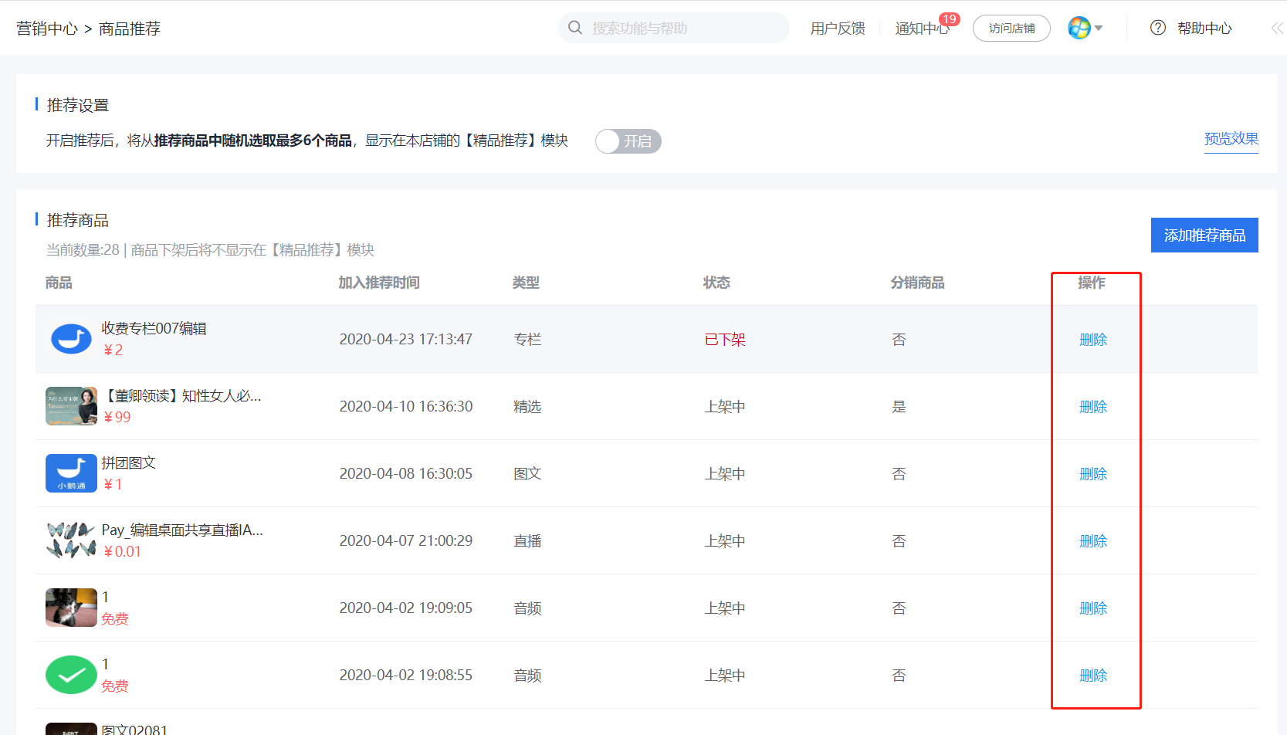Click 状态 column header
Viewport: 1287px width, 735px height.
pos(716,283)
